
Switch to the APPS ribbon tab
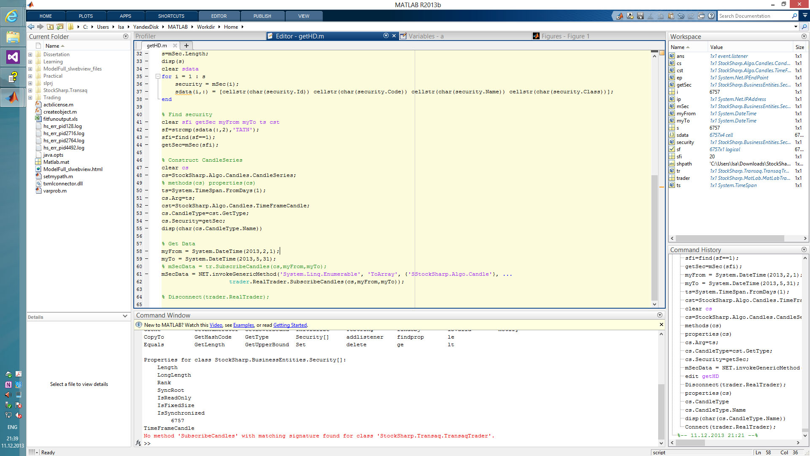[x=125, y=16]
